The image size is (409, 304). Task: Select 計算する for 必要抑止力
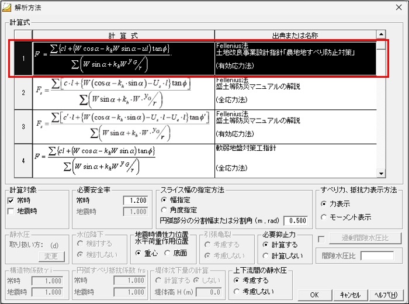tap(265, 245)
